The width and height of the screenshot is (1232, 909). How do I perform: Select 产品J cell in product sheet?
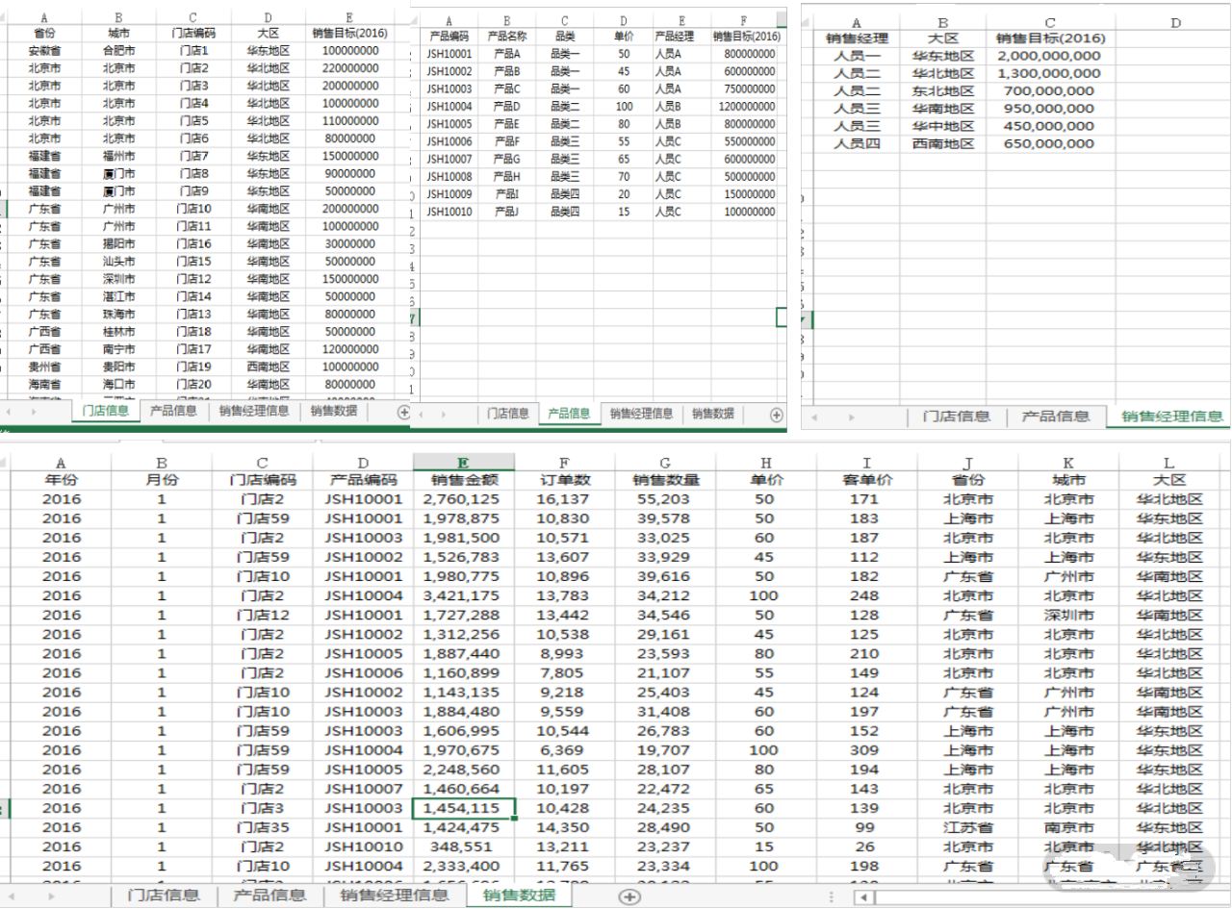tap(507, 212)
